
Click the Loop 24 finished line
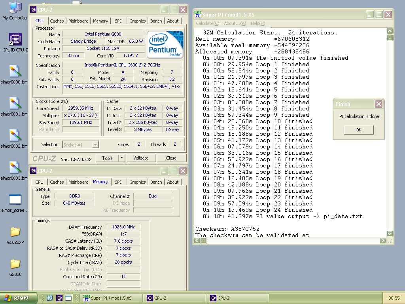click(257, 210)
